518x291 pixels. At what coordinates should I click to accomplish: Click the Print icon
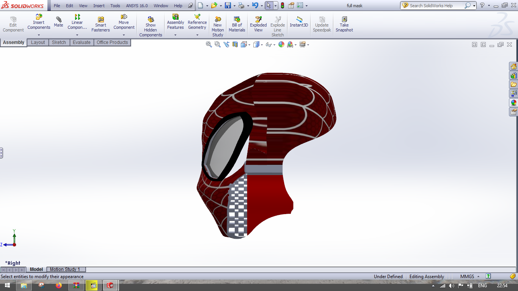242,5
